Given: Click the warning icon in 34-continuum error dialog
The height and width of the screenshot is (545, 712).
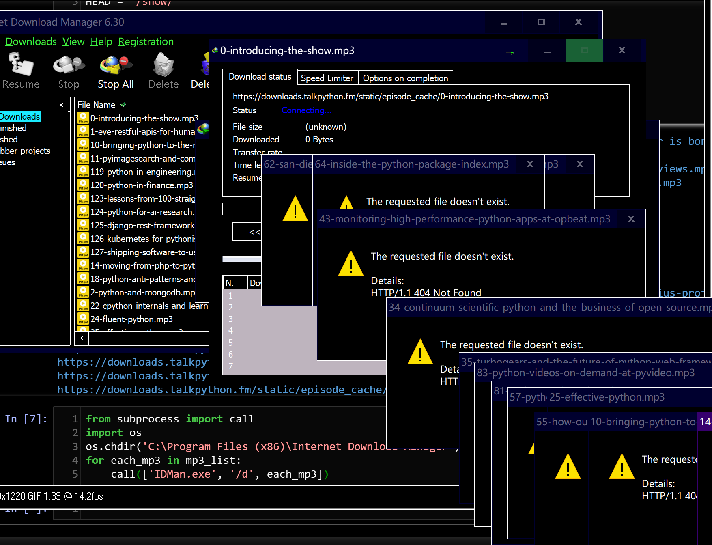Looking at the screenshot, I should [420, 352].
